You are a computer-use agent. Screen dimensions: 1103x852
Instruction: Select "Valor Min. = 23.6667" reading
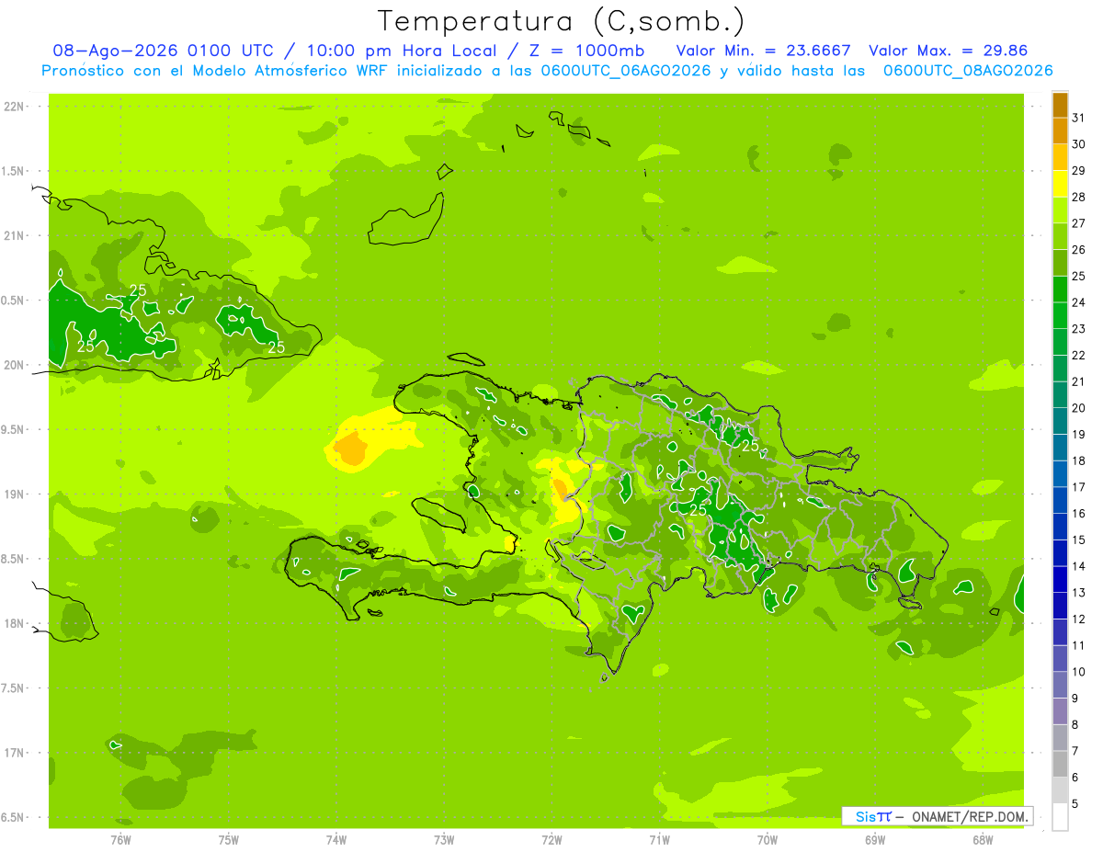[x=763, y=51]
